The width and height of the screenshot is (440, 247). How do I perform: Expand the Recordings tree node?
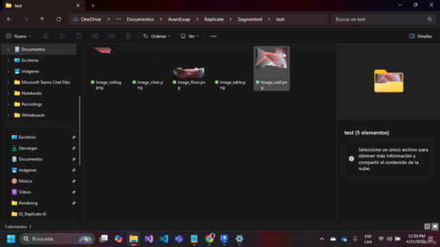[x=8, y=104]
